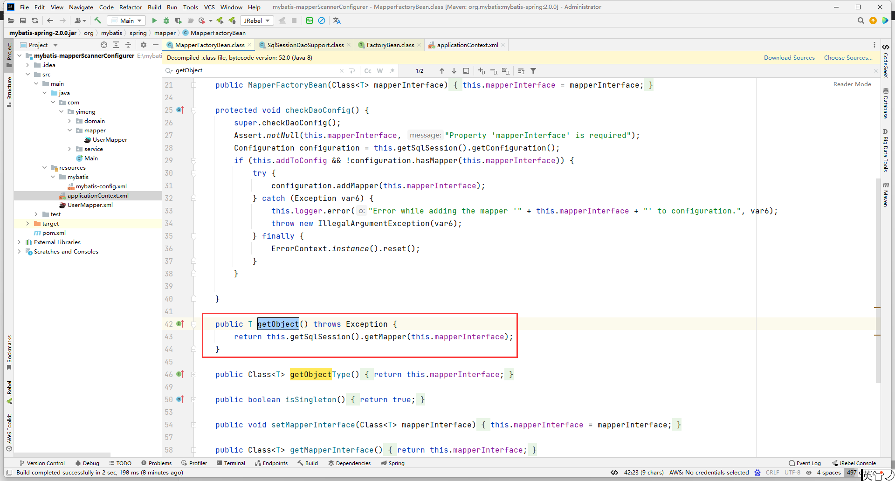Open Search Everywhere magnifier icon
The image size is (895, 481).
point(861,21)
